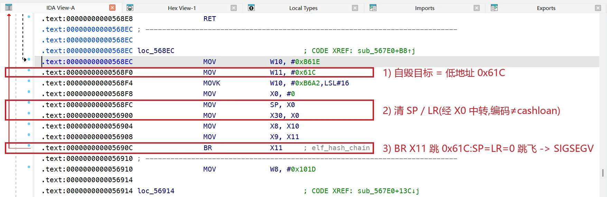Click operand W11, #0x61C
Screen dimensions: 607x197
[x=293, y=73]
